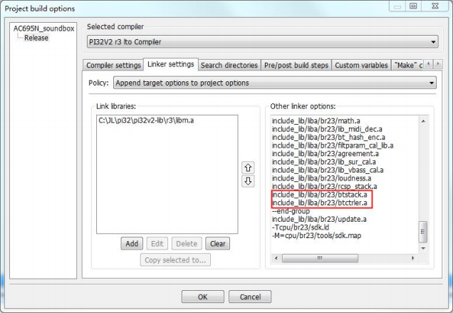
Task: Select the AC695N_soundbox project node
Action: point(44,29)
